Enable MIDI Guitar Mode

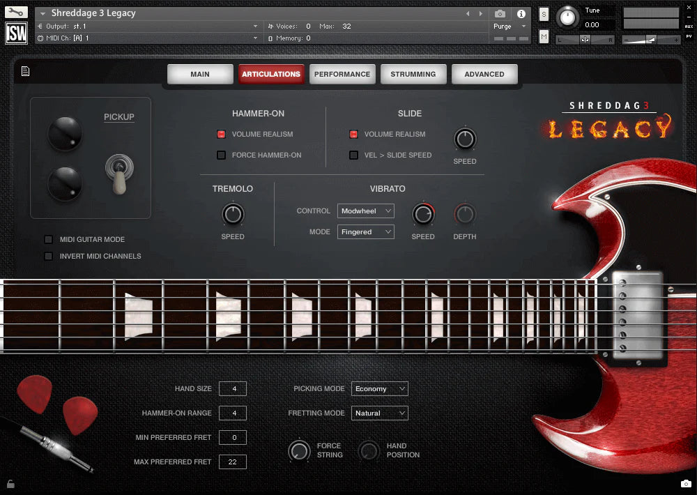(48, 239)
